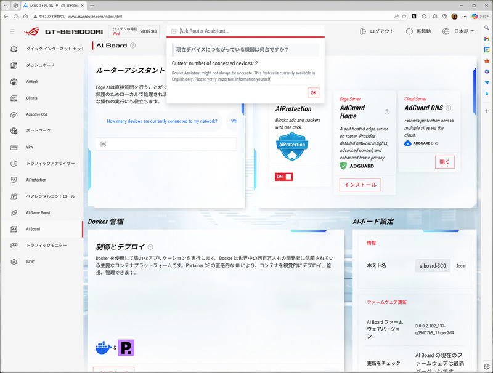Screen dimensions: 493x373
Task: Click the ファームウェア更新 heading
Action: (387, 302)
